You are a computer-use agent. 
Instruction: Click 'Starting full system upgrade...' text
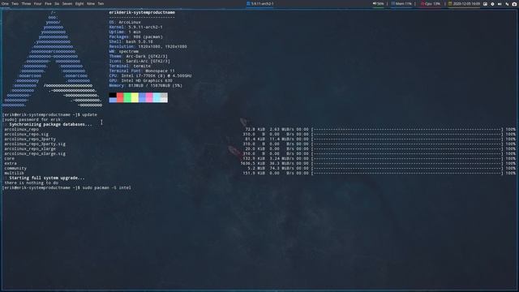(x=47, y=178)
